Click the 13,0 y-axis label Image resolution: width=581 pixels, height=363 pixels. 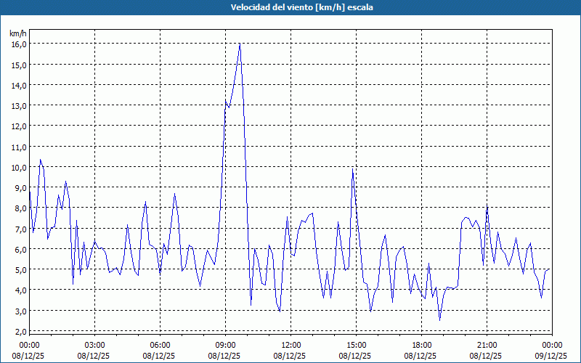[18, 105]
